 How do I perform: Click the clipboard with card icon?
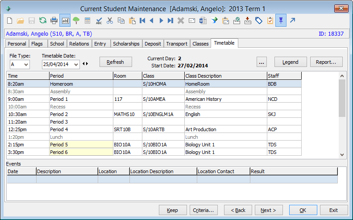pyautogui.click(x=225, y=21)
